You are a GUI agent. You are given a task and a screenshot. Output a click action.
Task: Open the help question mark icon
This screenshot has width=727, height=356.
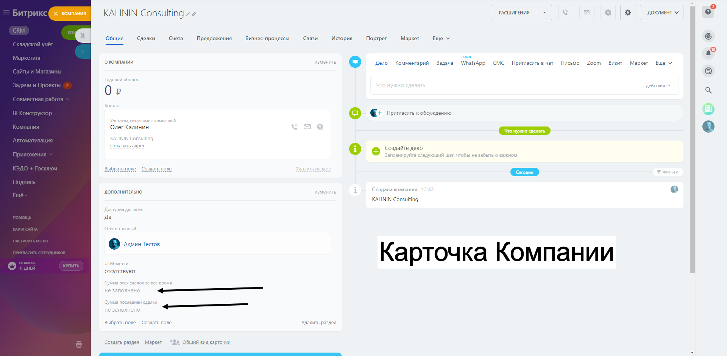coord(708,12)
